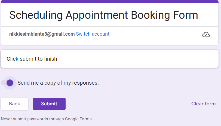Click the nikkiesimblante3@gmail.com account email
This screenshot has height=126, width=221.
pos(42,34)
